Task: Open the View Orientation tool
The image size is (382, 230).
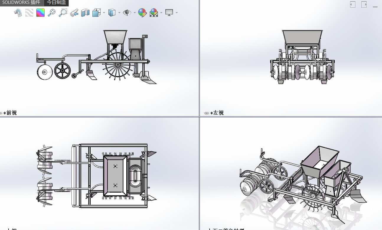Action: pos(97,13)
